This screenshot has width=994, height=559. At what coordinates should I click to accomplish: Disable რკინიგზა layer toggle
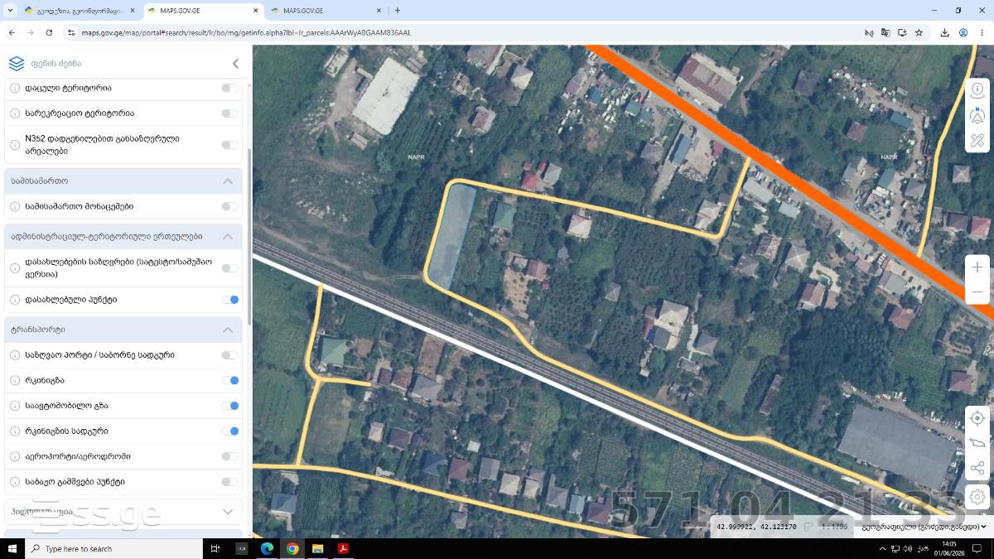(229, 381)
